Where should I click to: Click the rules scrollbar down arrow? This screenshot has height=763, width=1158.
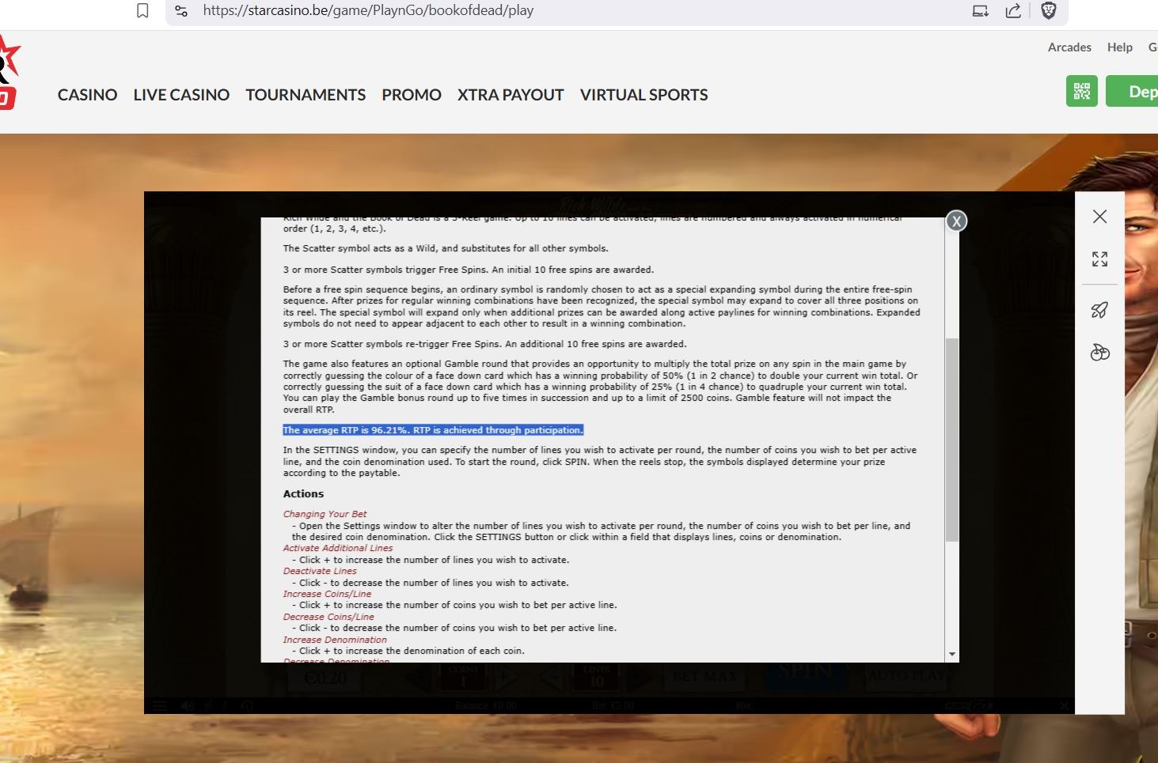click(952, 655)
